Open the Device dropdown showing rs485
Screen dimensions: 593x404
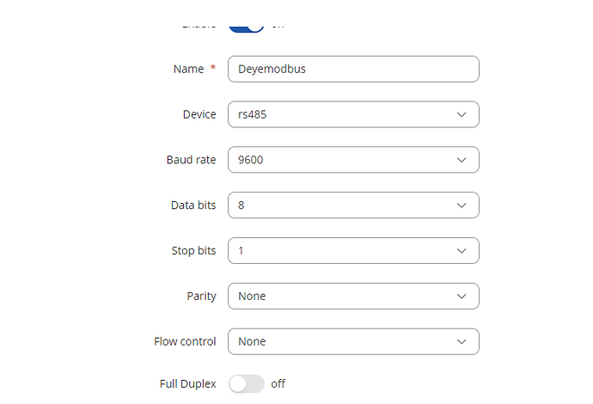coord(353,114)
